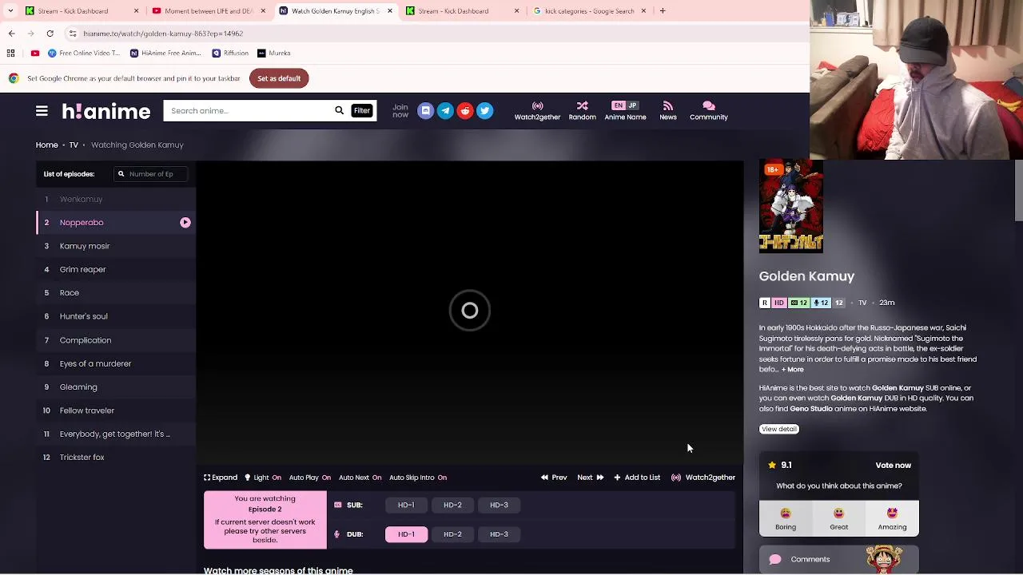Open the Twitter join link icon
Screen dimensions: 1023x575
[484, 111]
